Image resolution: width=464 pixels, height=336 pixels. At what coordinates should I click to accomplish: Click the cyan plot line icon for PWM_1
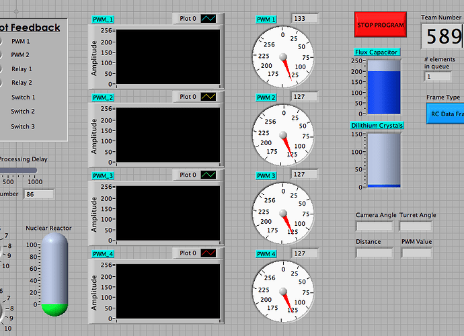[208, 19]
